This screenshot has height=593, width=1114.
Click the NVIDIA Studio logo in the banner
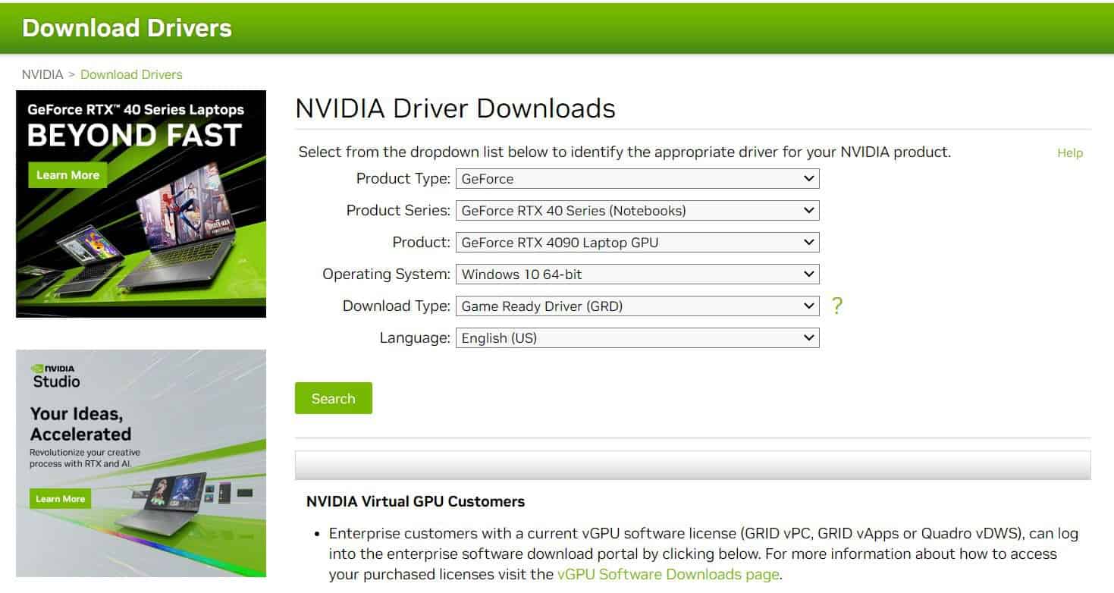tap(56, 376)
